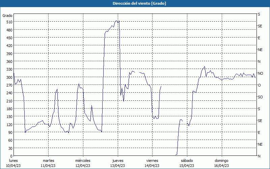Click the date 16/04/23

(221, 166)
